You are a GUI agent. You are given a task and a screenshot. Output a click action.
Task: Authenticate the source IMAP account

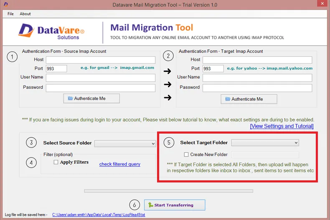pos(91,99)
